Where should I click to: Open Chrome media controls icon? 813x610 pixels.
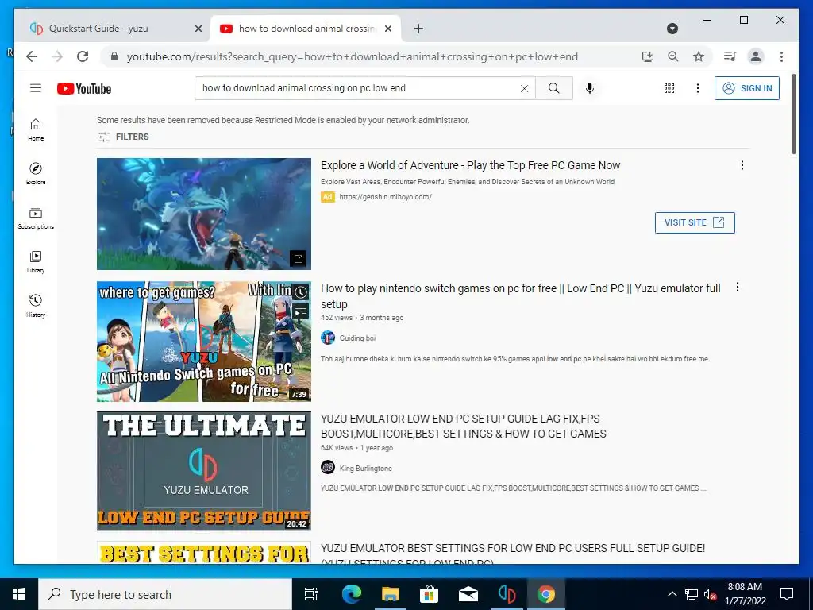[x=730, y=56]
